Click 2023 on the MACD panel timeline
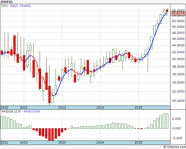This screenshot has height=149, width=186. point(62,142)
